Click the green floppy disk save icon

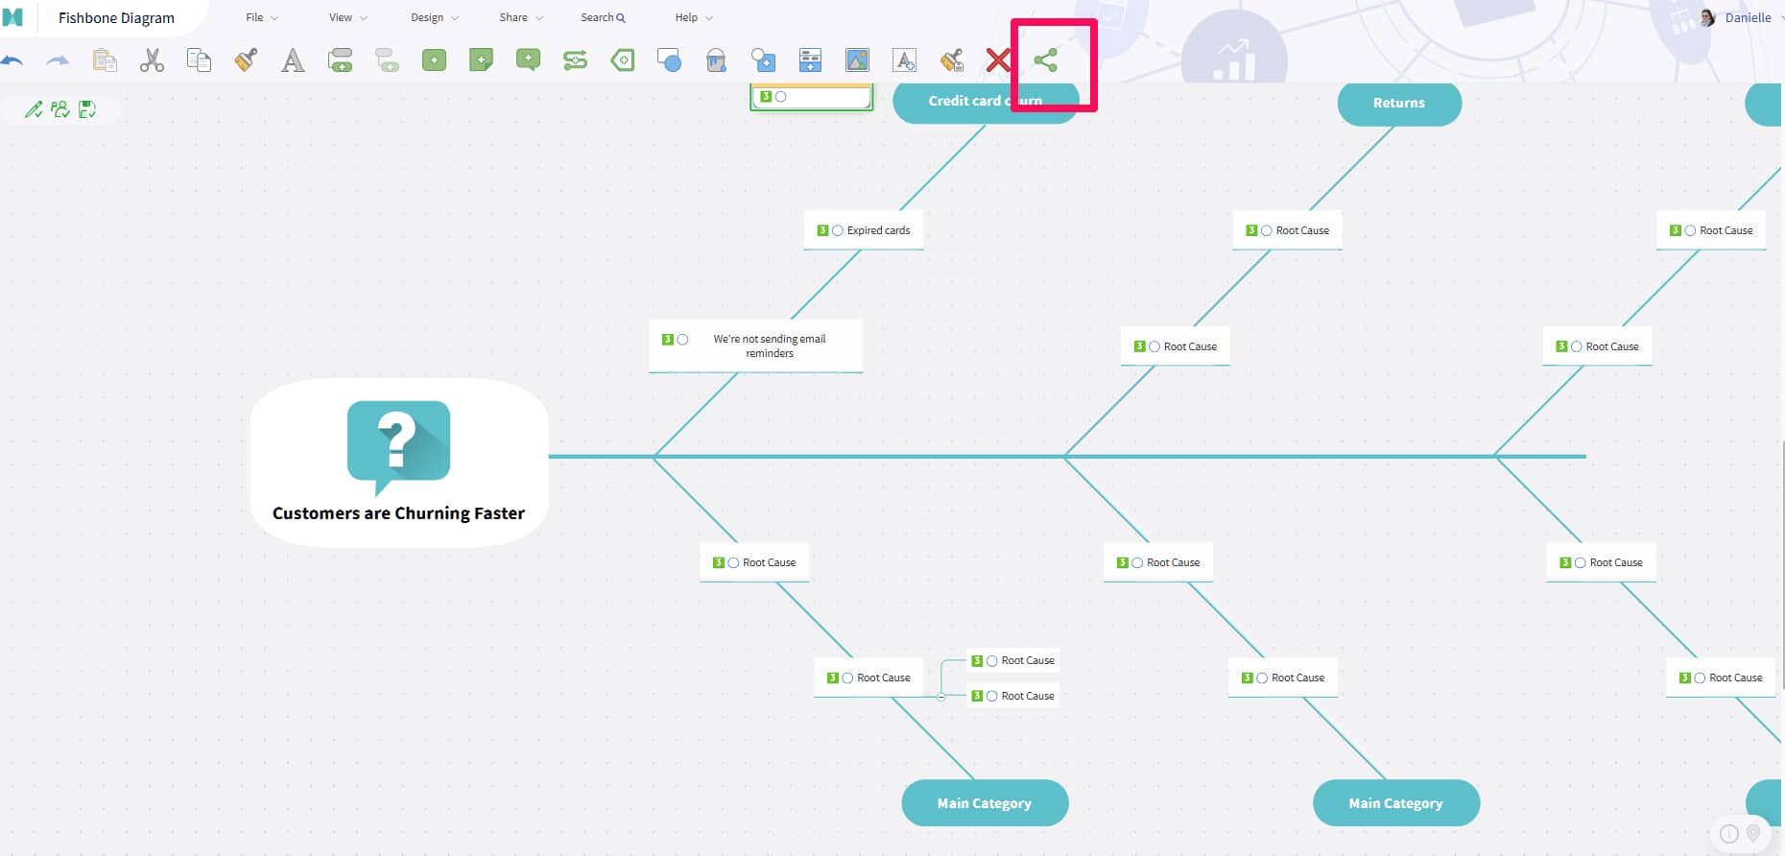87,109
